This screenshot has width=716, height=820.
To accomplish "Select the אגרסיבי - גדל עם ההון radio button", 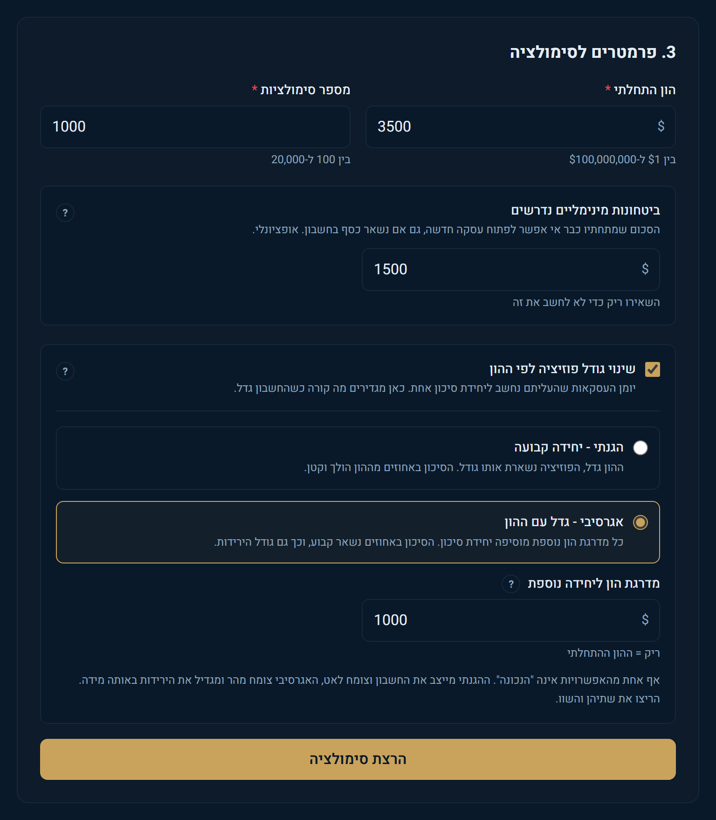I will coord(640,522).
